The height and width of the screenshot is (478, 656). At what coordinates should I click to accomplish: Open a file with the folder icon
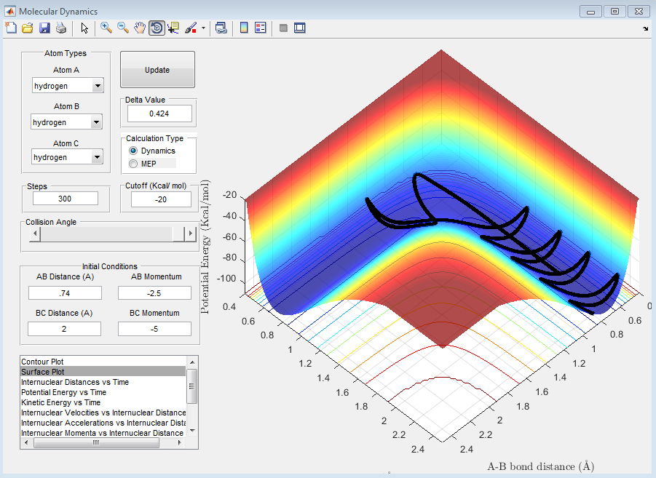[x=28, y=28]
